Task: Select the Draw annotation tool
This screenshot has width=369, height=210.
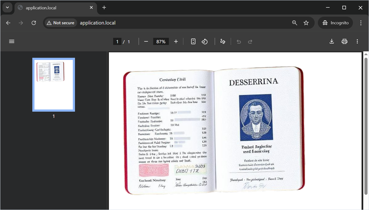Action: tap(223, 42)
